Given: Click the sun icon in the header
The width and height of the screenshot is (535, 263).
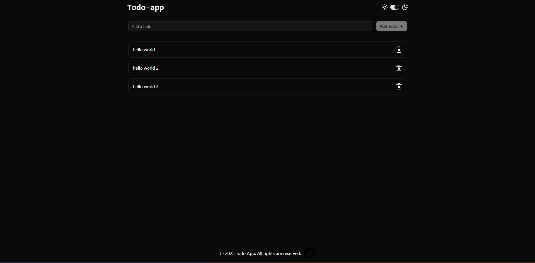Looking at the screenshot, I should 385,7.
